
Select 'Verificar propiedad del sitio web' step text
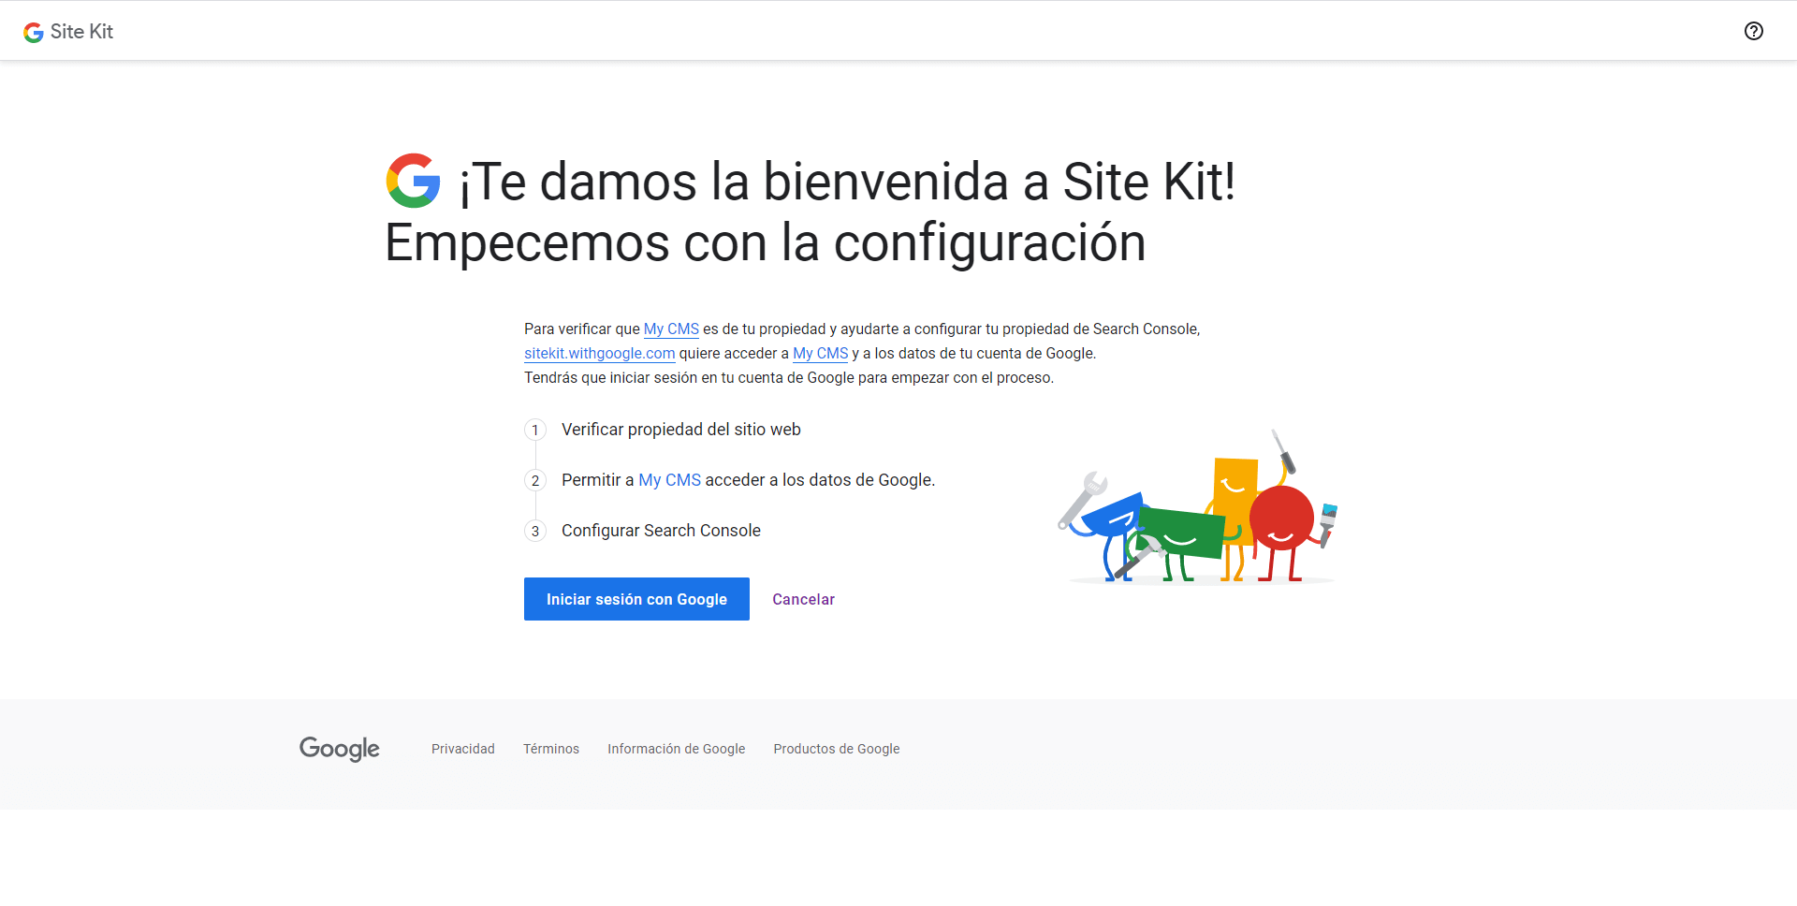pos(681,430)
